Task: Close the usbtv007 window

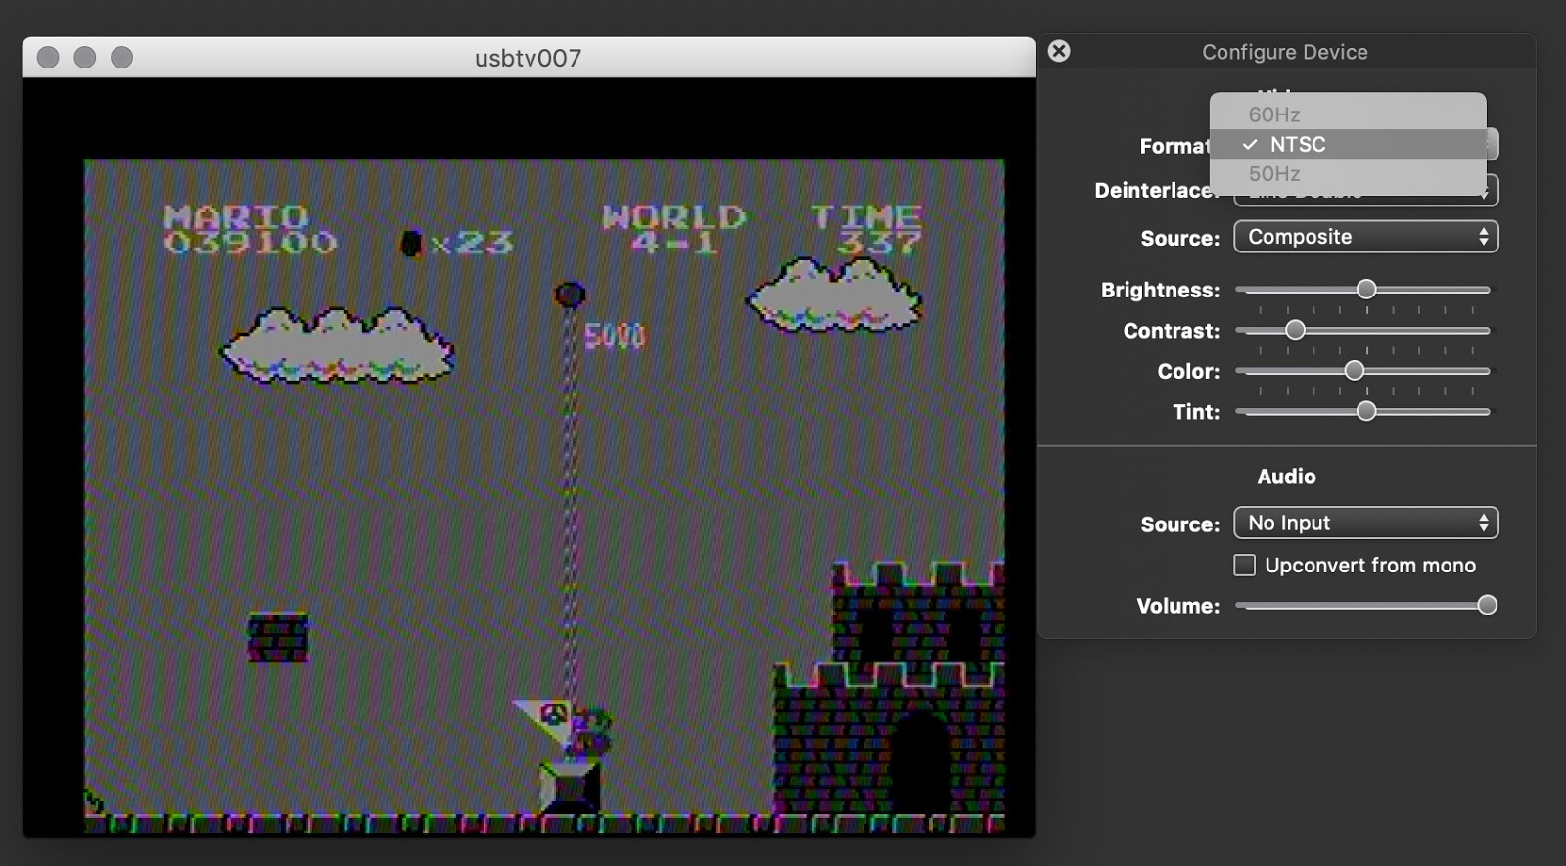Action: point(48,58)
